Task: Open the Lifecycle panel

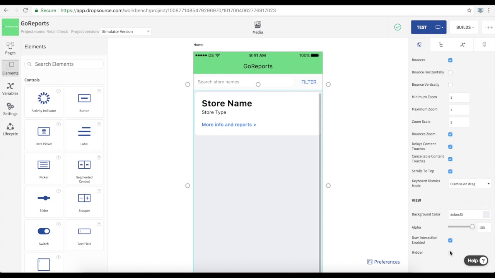Action: [10, 129]
